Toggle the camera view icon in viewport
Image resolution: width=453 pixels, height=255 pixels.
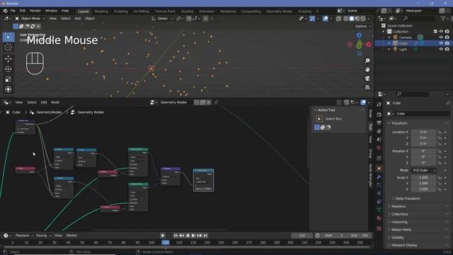pos(367,79)
